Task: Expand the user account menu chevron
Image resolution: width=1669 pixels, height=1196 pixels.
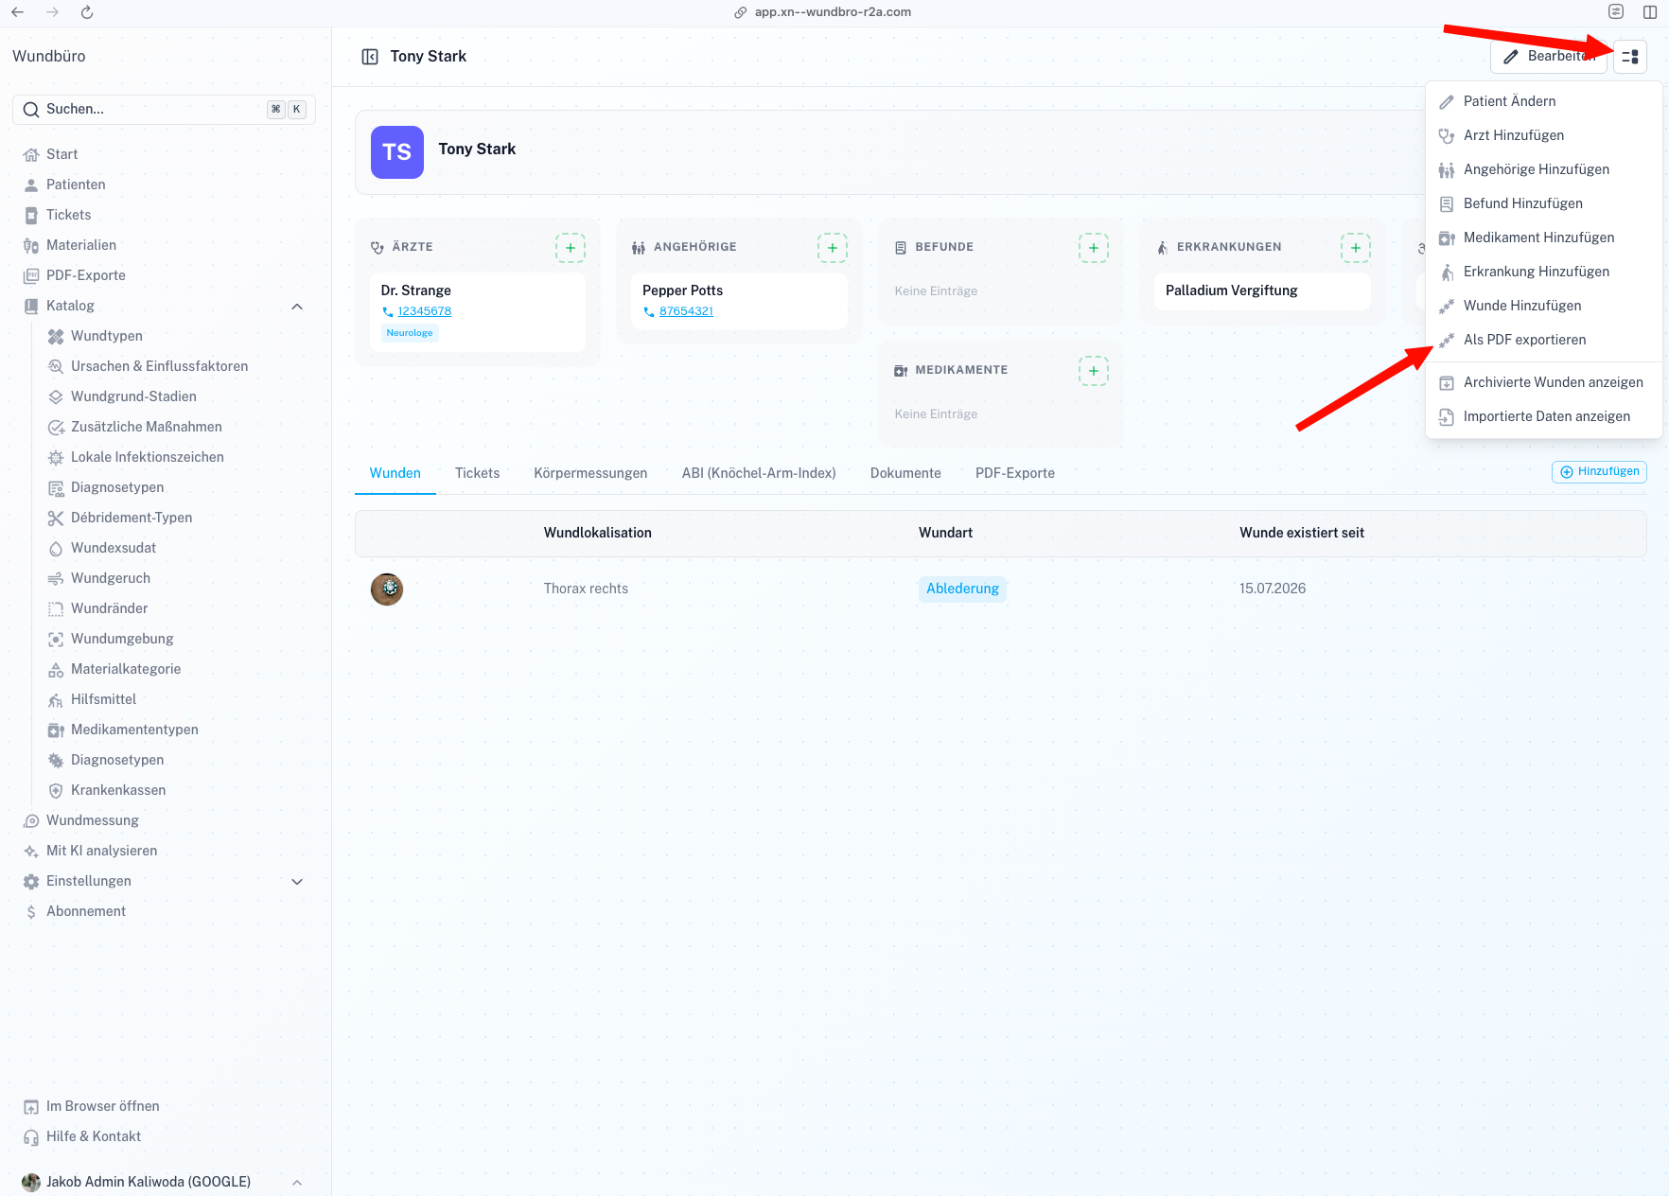Action: 297,1183
